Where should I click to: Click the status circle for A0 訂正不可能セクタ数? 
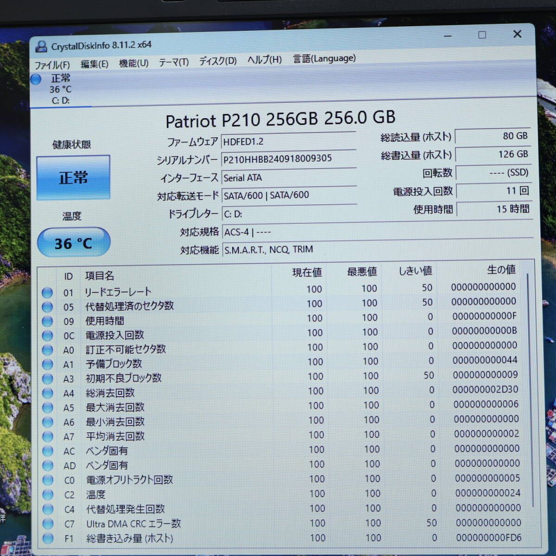pyautogui.click(x=47, y=350)
